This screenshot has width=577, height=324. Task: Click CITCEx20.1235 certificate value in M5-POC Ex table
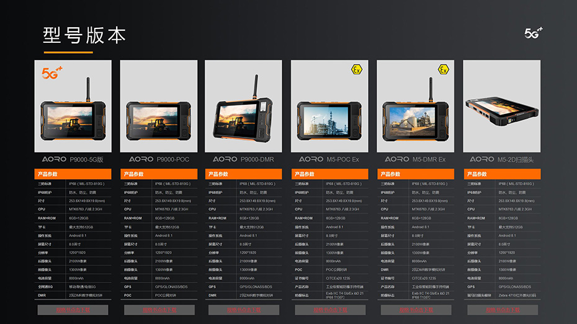coord(338,278)
